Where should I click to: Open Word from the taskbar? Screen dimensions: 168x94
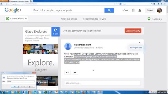[x=51, y=92]
